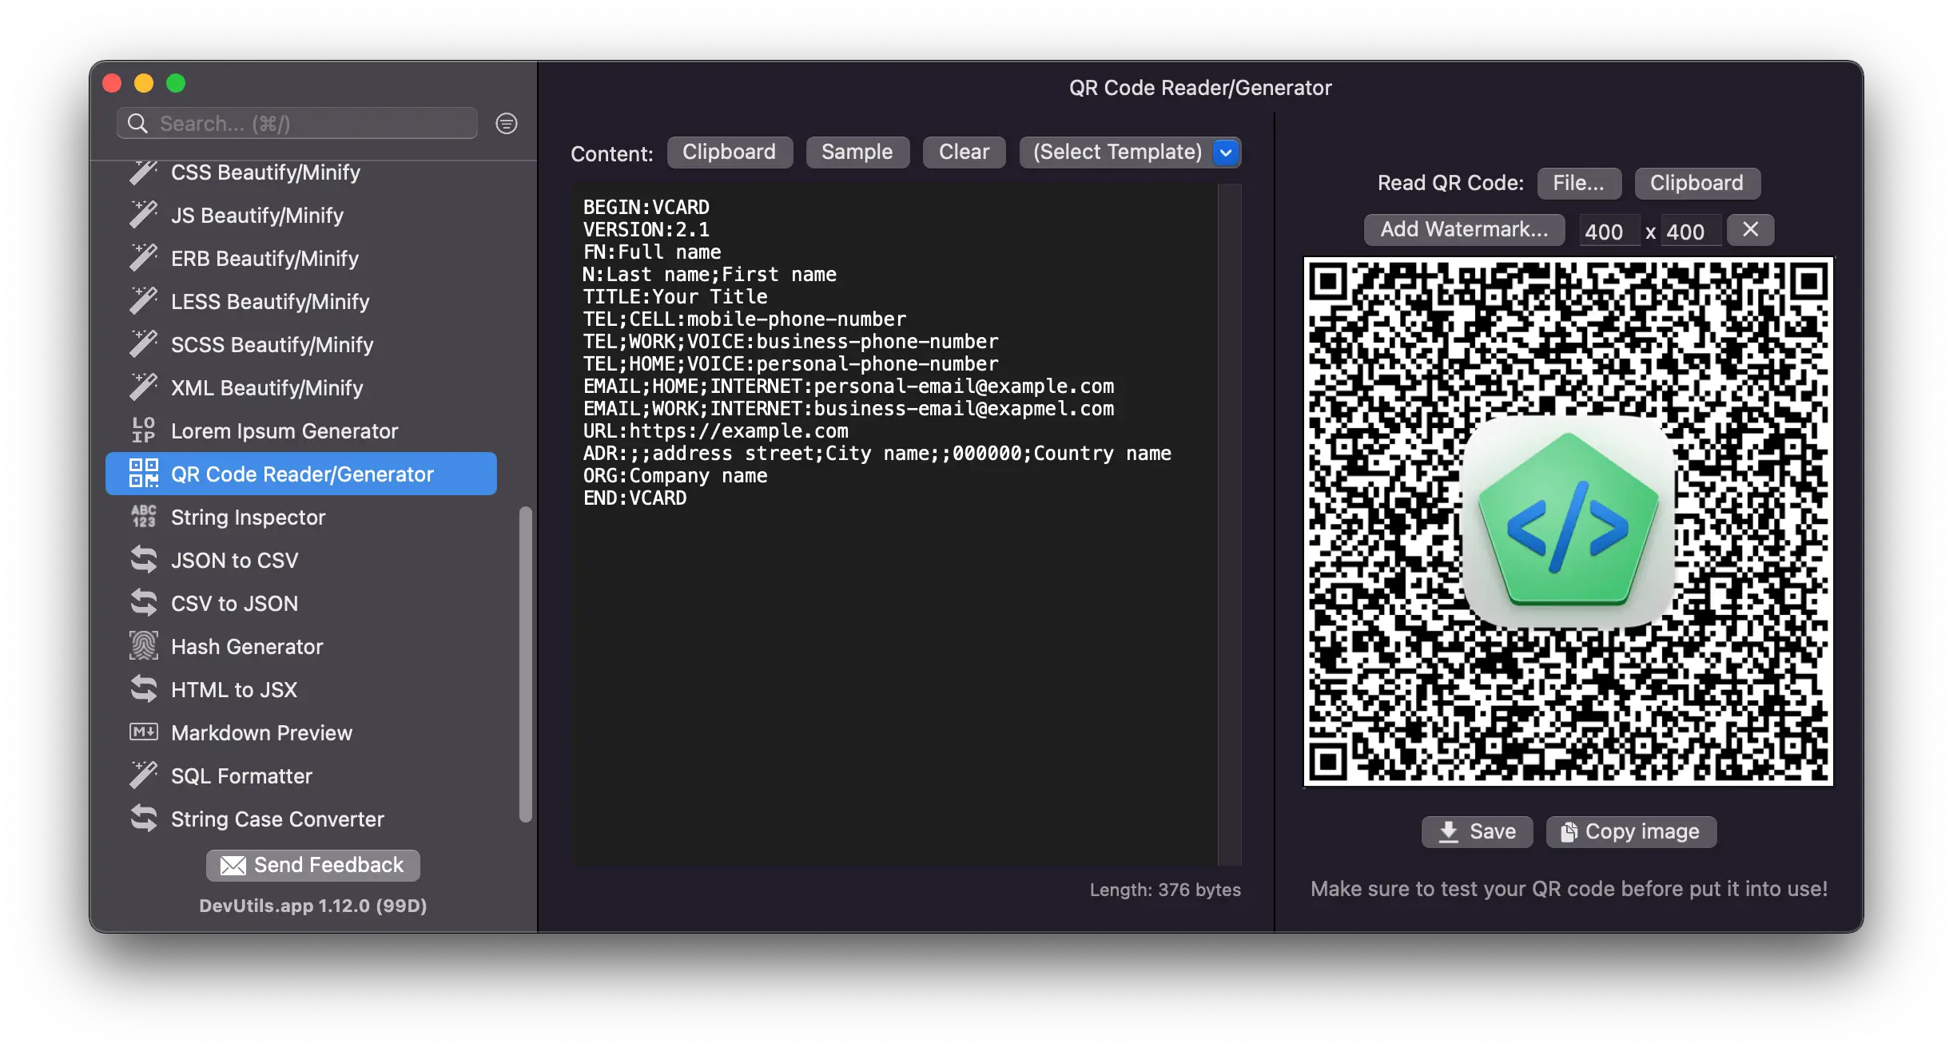
Task: Open the CSS Beautify/Minify tool
Action: tap(301, 172)
